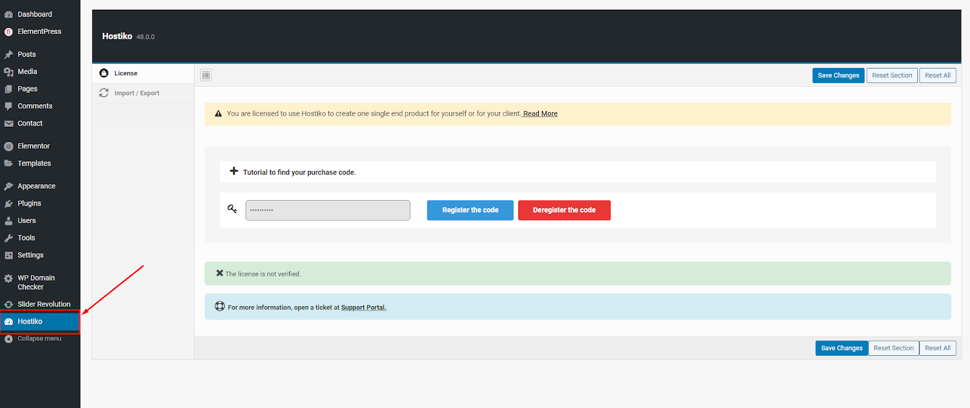Click the Plugins plug icon

coord(8,204)
